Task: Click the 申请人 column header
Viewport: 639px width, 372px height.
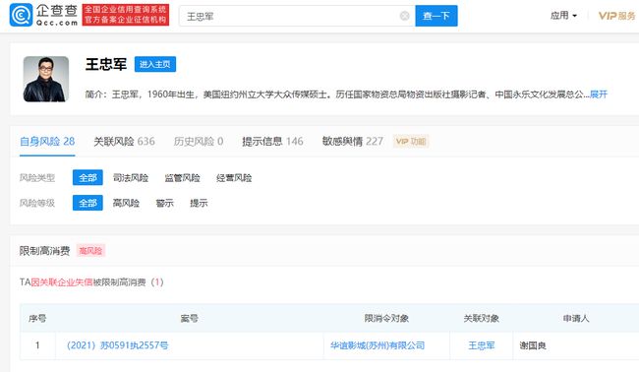Action: pyautogui.click(x=576, y=318)
